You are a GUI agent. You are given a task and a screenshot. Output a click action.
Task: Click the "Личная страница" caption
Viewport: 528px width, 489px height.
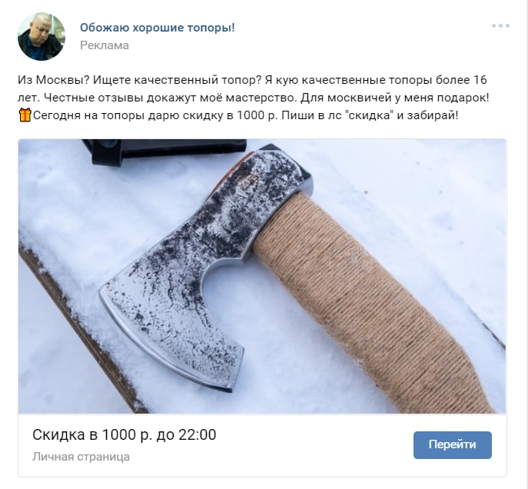(81, 457)
